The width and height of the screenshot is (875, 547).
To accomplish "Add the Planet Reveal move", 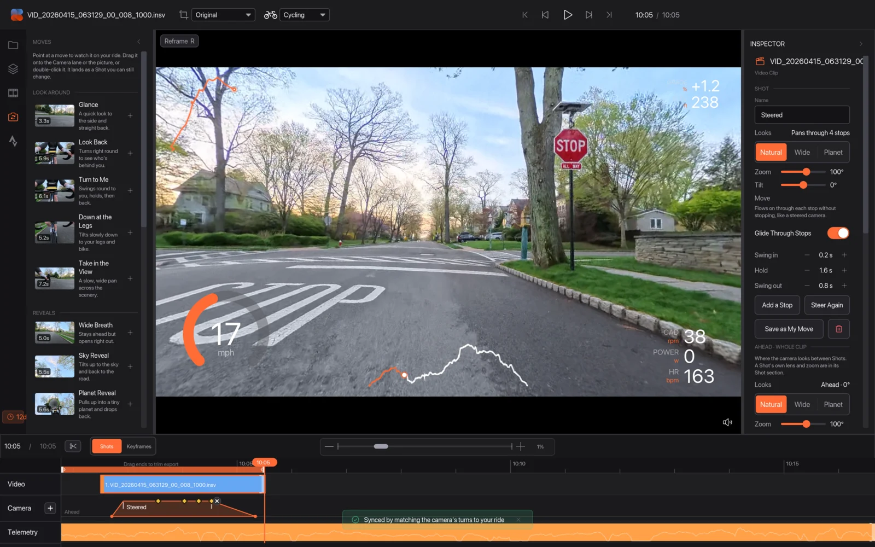I will (x=130, y=404).
